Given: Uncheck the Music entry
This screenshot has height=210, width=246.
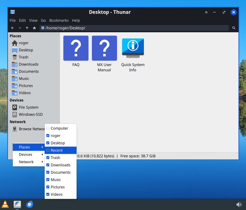Looking at the screenshot, I should (x=48, y=180).
